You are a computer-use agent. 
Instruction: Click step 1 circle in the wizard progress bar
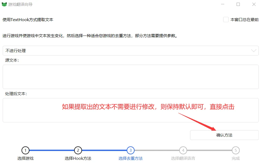(25, 150)
